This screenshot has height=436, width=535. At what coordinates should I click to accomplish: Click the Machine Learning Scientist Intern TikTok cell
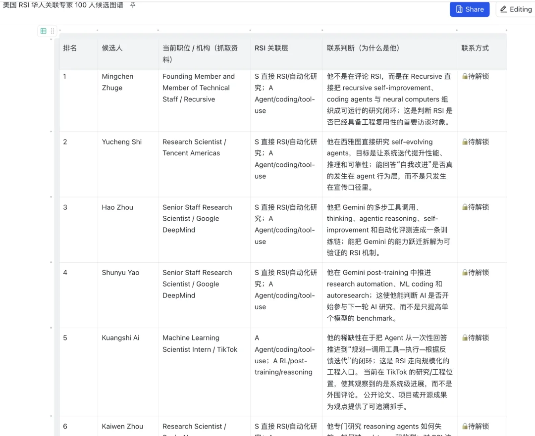pyautogui.click(x=205, y=372)
